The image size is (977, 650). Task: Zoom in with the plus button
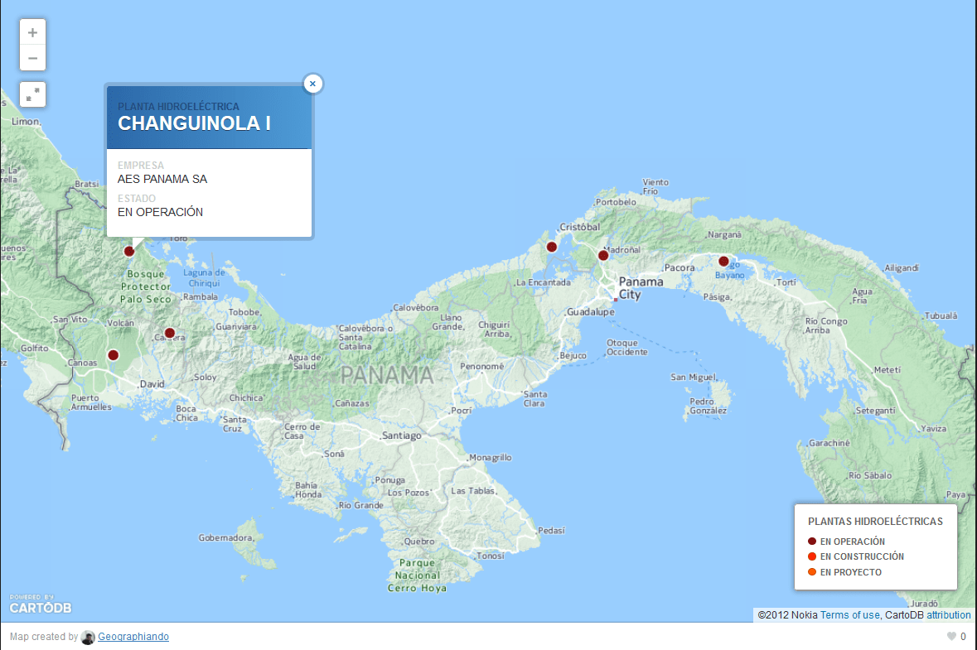pyautogui.click(x=32, y=32)
